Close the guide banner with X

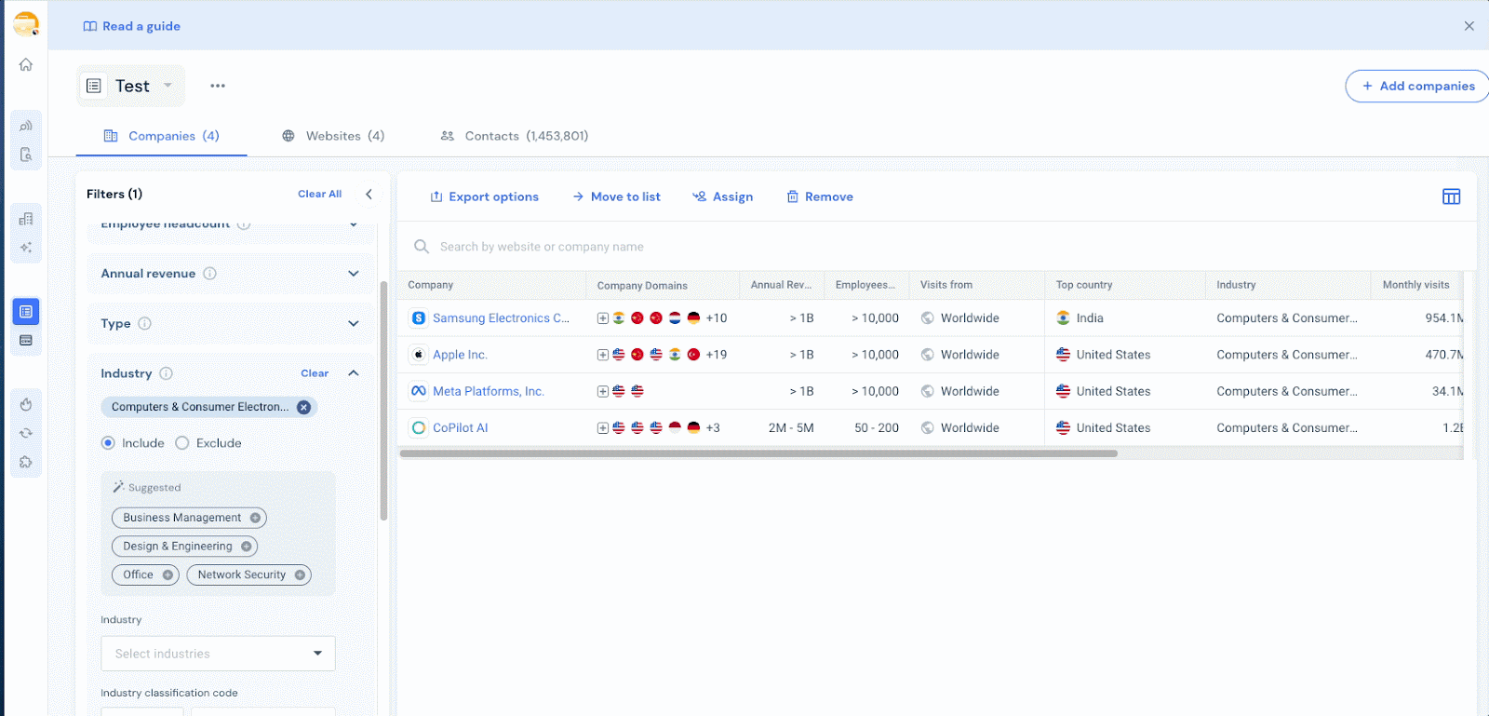pyautogui.click(x=1469, y=26)
